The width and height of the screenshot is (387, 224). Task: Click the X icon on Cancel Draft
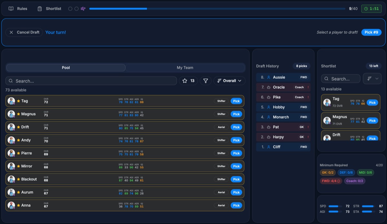pyautogui.click(x=11, y=32)
